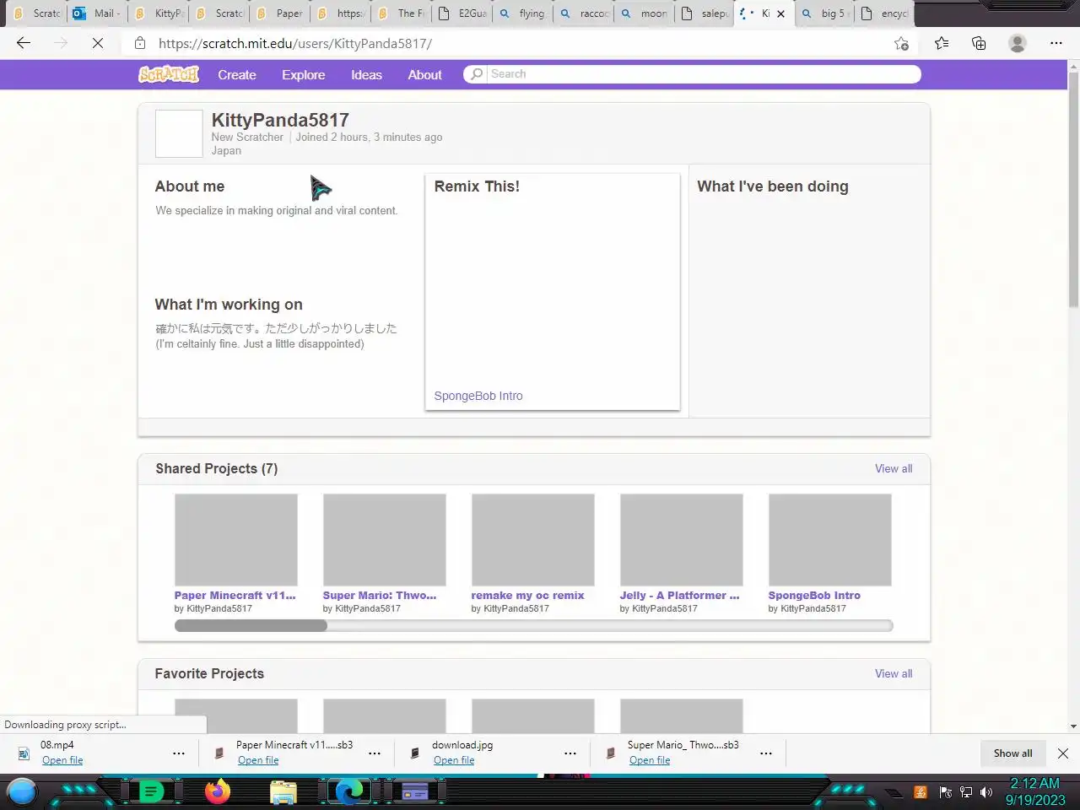Switch to the Mail browser tab
The image size is (1080, 810).
(98, 13)
